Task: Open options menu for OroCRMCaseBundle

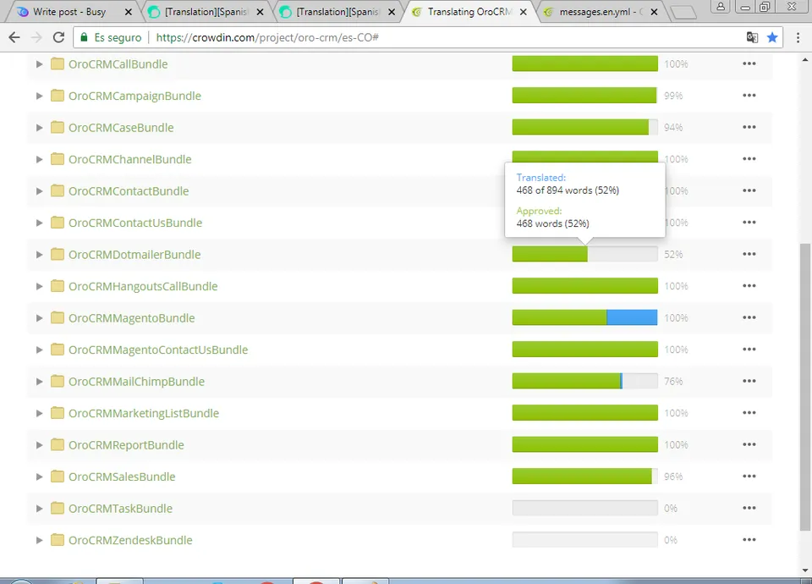Action: (749, 127)
